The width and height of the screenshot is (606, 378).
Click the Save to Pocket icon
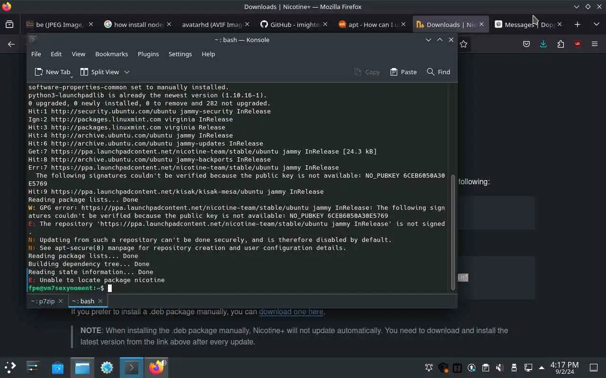tap(526, 44)
